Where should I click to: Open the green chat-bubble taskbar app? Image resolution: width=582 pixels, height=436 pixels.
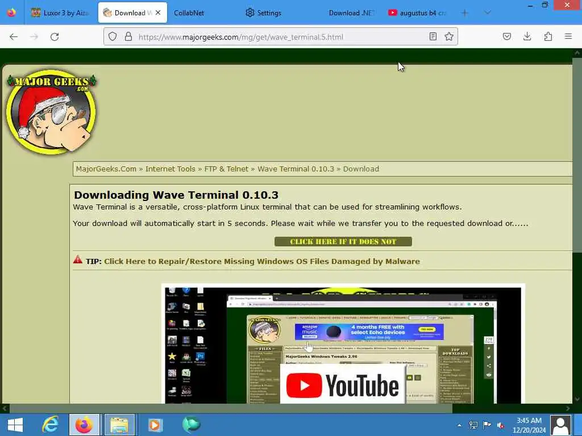coord(191,425)
